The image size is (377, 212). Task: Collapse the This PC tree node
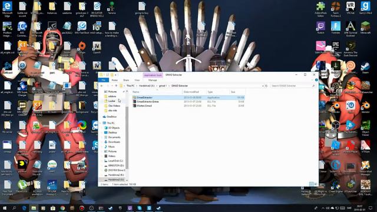click(100, 123)
